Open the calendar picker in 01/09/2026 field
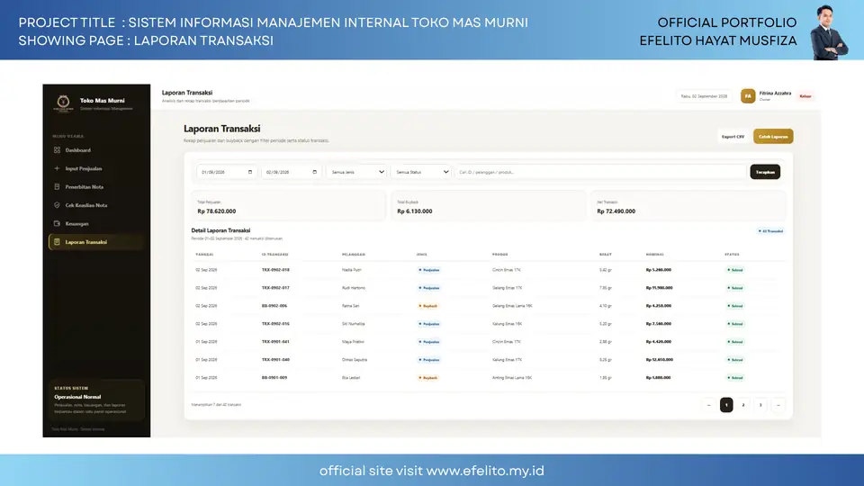864x486 pixels. (x=250, y=172)
